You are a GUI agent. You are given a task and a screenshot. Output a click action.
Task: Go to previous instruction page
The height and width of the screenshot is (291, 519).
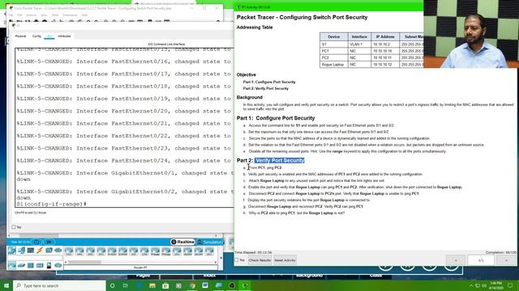456,260
